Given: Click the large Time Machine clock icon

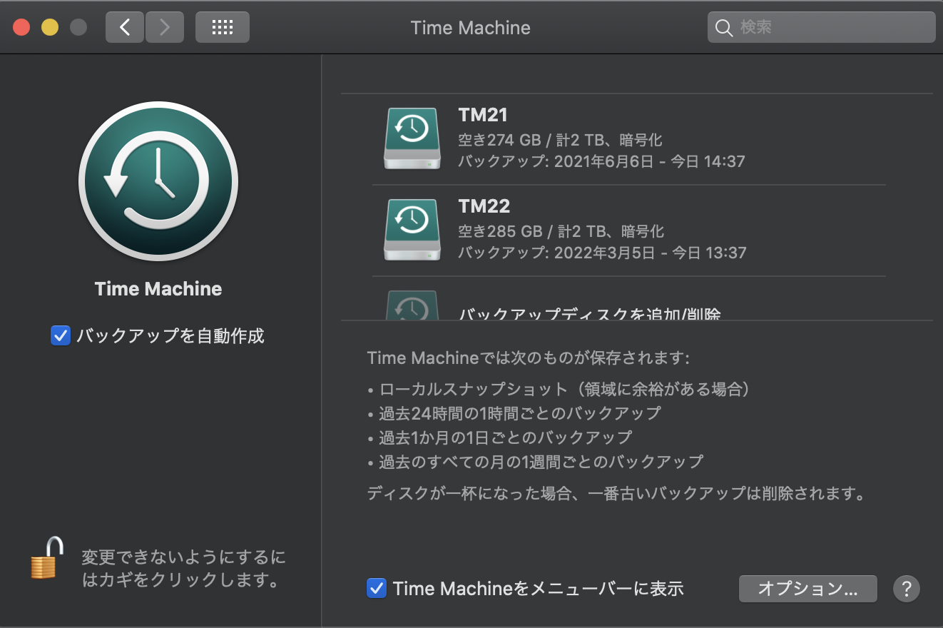Looking at the screenshot, I should 158,182.
